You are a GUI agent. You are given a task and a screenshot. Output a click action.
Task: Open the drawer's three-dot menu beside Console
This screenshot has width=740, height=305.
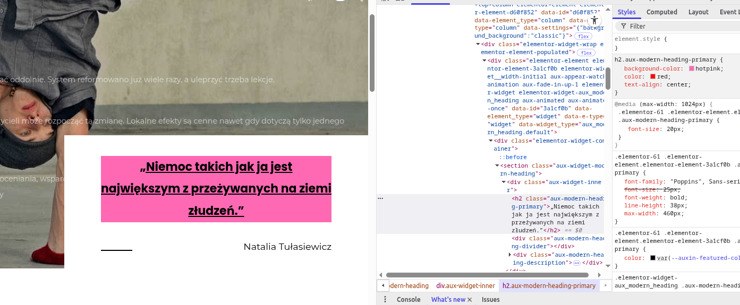(385, 299)
